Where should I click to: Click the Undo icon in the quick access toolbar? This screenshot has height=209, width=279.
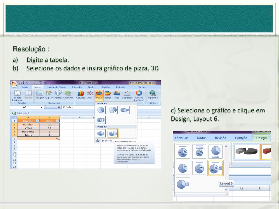[x=27, y=83]
